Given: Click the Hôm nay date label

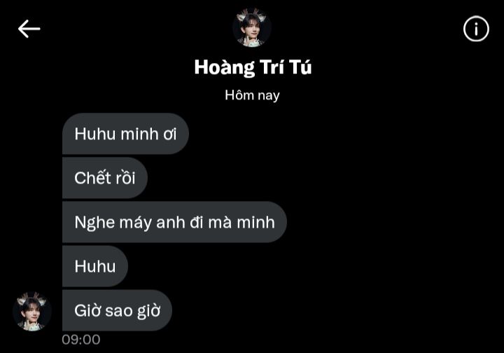Looking at the screenshot, I should (x=252, y=95).
